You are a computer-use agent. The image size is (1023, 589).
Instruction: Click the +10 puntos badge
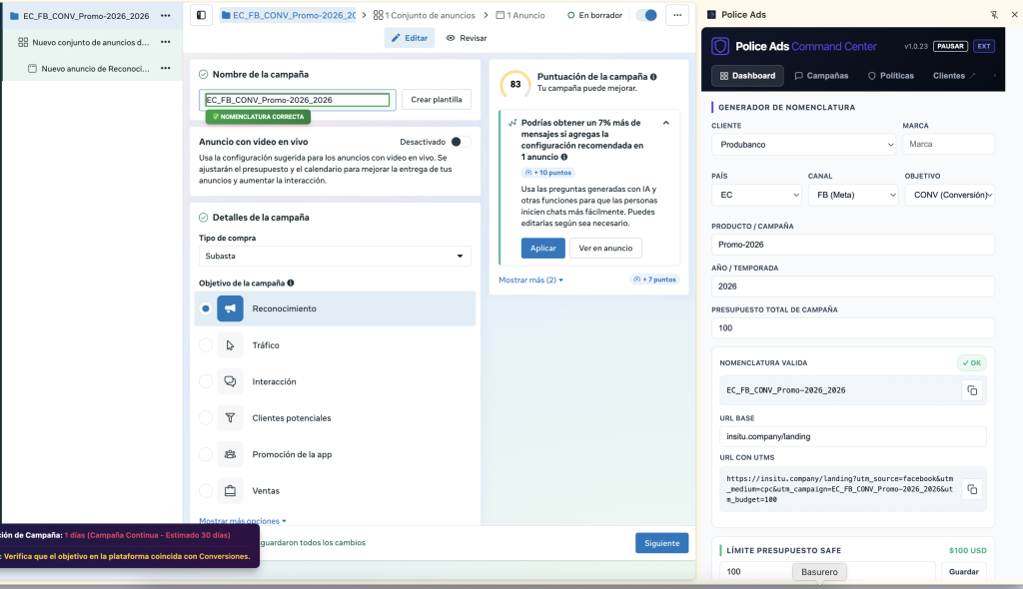coord(548,173)
